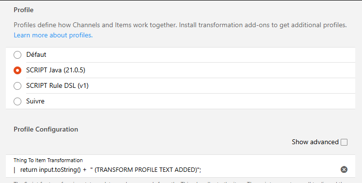Click the SCRIPT Rule DSL (v1) label text
362x183 pixels.
tap(57, 85)
